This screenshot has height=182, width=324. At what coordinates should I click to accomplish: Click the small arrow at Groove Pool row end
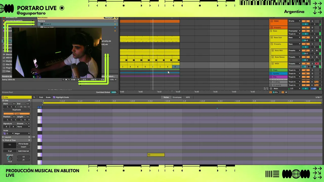[x=116, y=80]
